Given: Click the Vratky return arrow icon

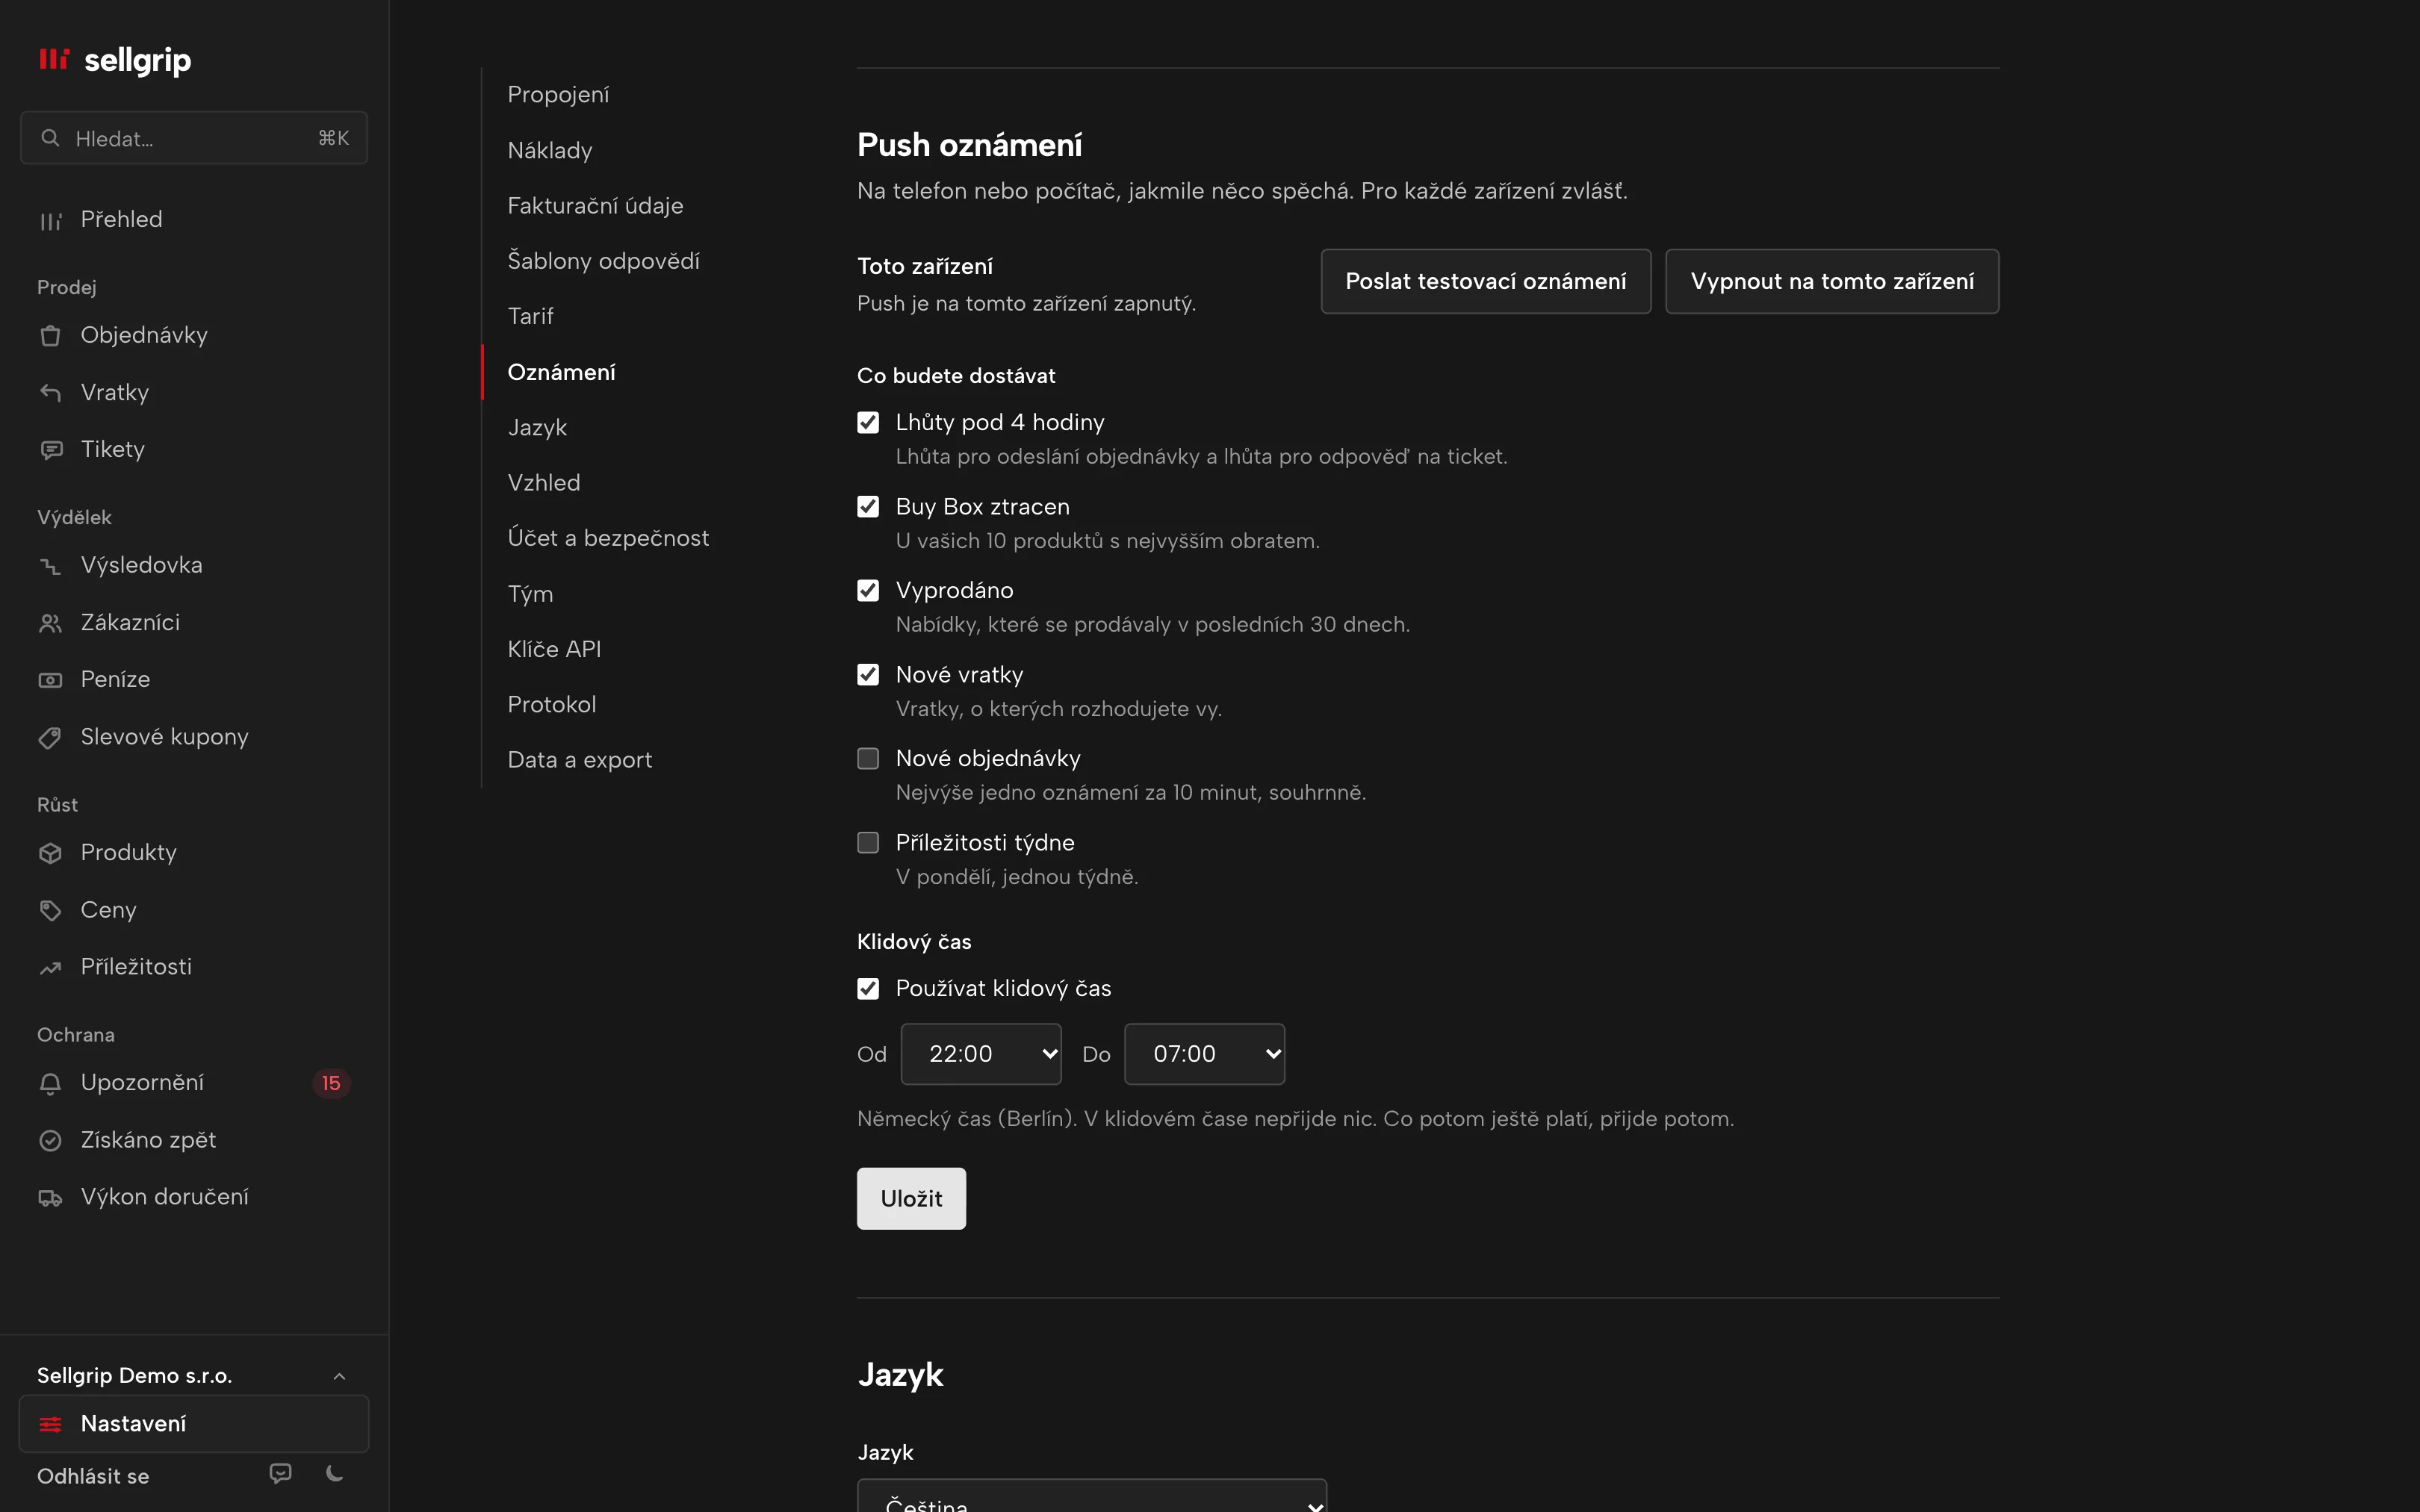Looking at the screenshot, I should click(50, 392).
